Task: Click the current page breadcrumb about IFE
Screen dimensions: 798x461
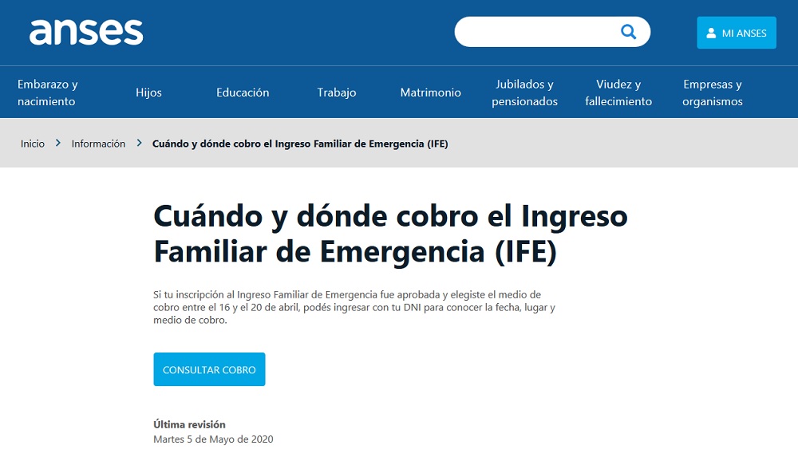Action: pyautogui.click(x=300, y=144)
